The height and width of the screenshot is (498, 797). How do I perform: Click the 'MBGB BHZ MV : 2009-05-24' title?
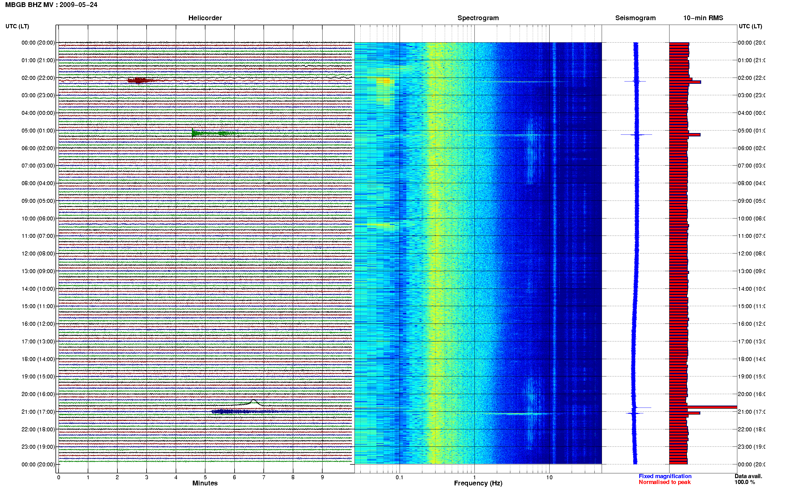coord(51,4)
